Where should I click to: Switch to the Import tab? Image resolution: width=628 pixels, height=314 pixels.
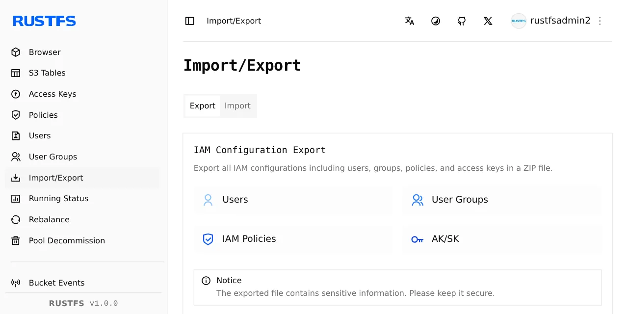point(237,106)
